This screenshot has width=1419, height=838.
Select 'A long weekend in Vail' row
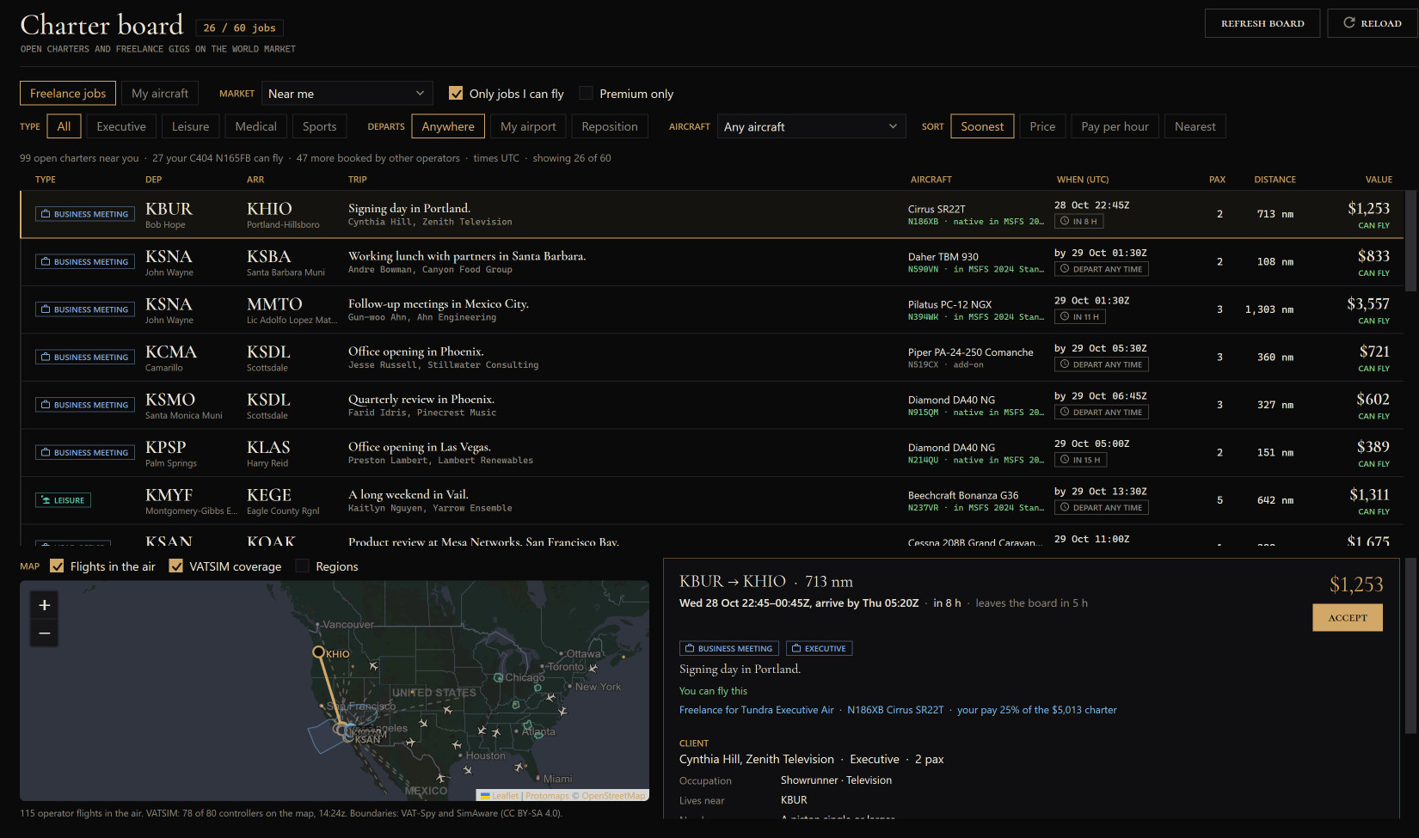pyautogui.click(x=712, y=500)
